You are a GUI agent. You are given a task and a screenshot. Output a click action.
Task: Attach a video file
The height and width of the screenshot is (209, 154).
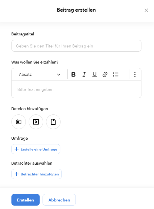(36, 122)
